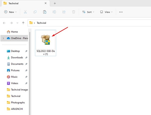Click the Techviral path in address bar
This screenshot has width=151, height=115.
click(42, 23)
